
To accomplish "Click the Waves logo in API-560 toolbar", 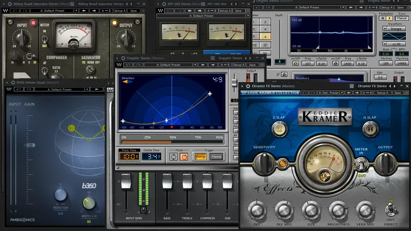I will click(160, 11).
